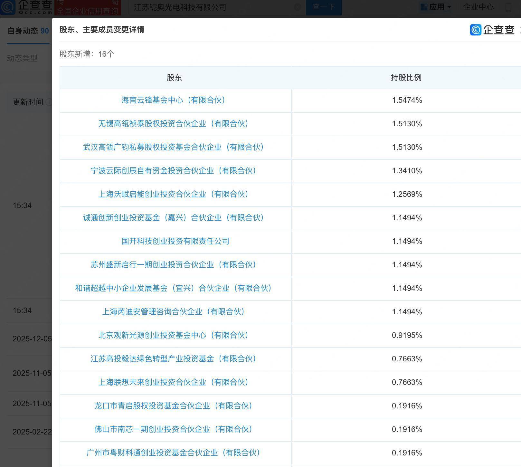
Task: Open 海南云锋基金中心（有限合伙）shareholder link
Action: pos(174,100)
